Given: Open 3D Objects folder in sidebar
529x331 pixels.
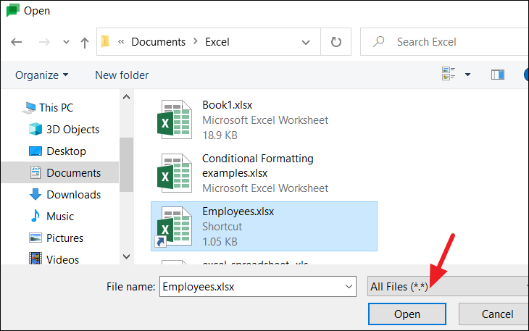Looking at the screenshot, I should [x=64, y=130].
